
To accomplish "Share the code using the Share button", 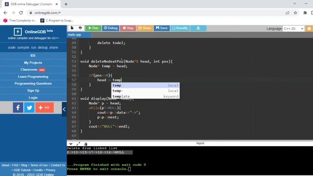I will tap(145, 28).
